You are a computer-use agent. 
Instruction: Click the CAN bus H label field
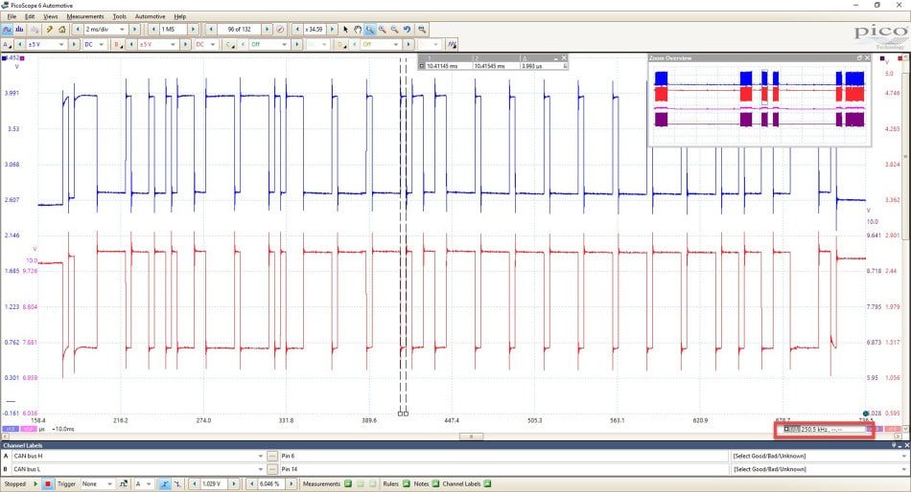tap(138, 456)
